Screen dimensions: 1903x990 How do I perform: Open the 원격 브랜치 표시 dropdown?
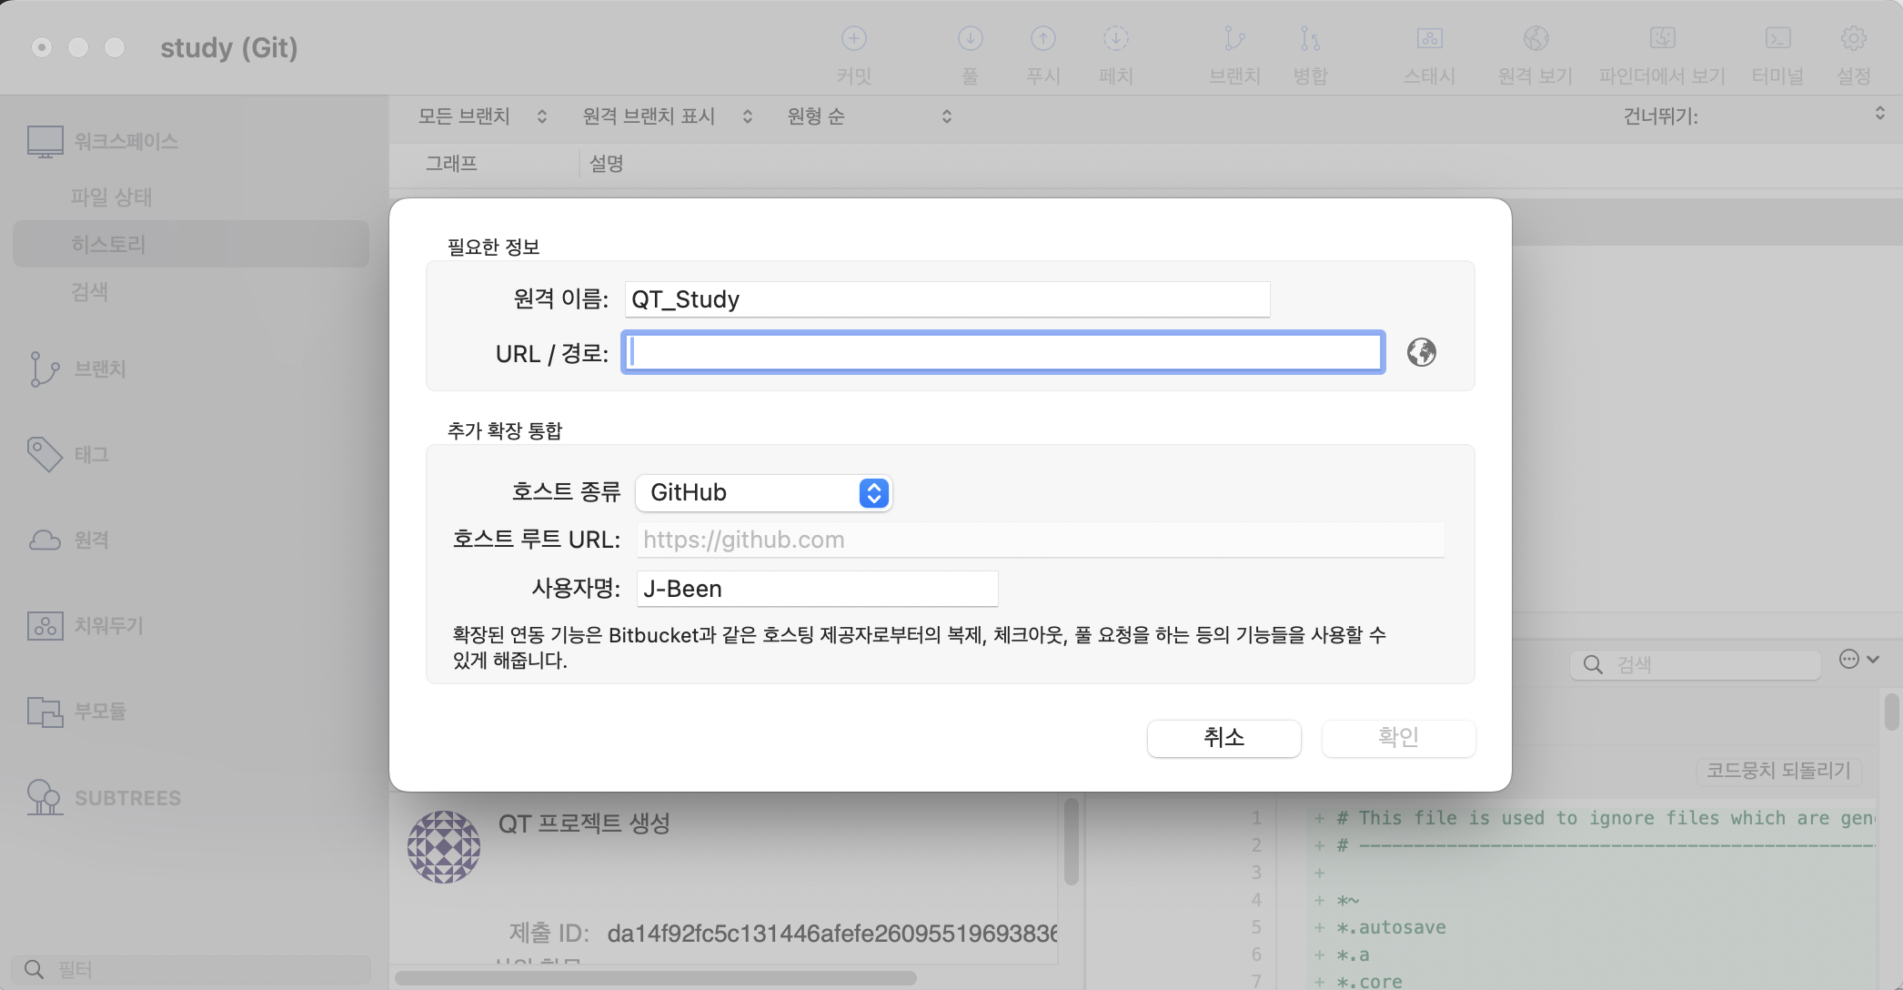coord(667,116)
